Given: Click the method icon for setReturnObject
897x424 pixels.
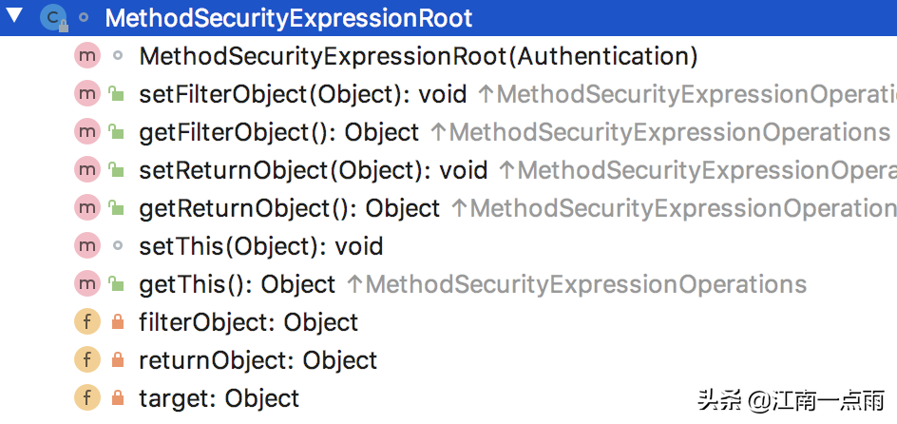Looking at the screenshot, I should click(87, 170).
